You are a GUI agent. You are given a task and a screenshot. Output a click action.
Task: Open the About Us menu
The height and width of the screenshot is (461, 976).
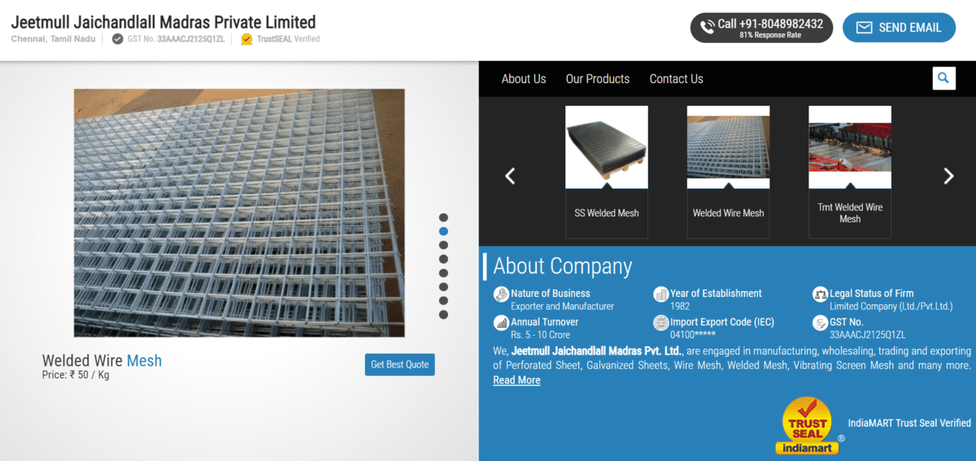(524, 79)
